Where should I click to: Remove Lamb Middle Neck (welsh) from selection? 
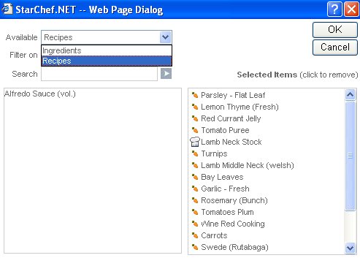(x=248, y=165)
